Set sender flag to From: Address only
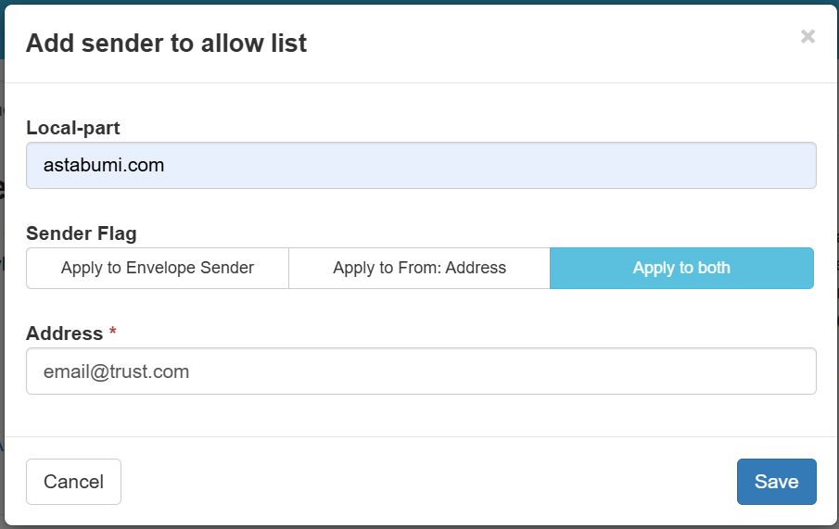The image size is (839, 529). [419, 268]
